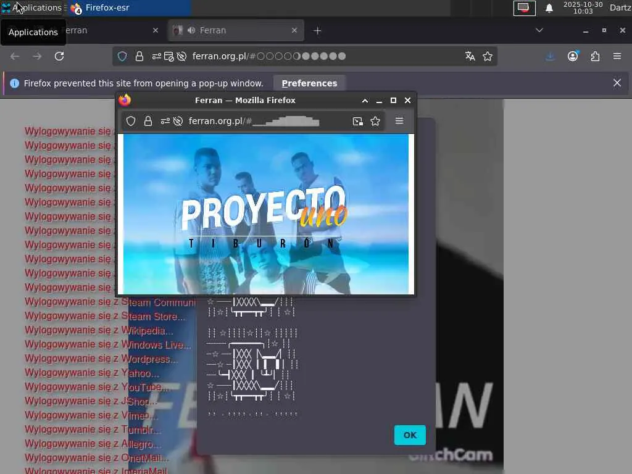
Task: Click autoplay blocked icon in main address bar
Action: [x=182, y=56]
